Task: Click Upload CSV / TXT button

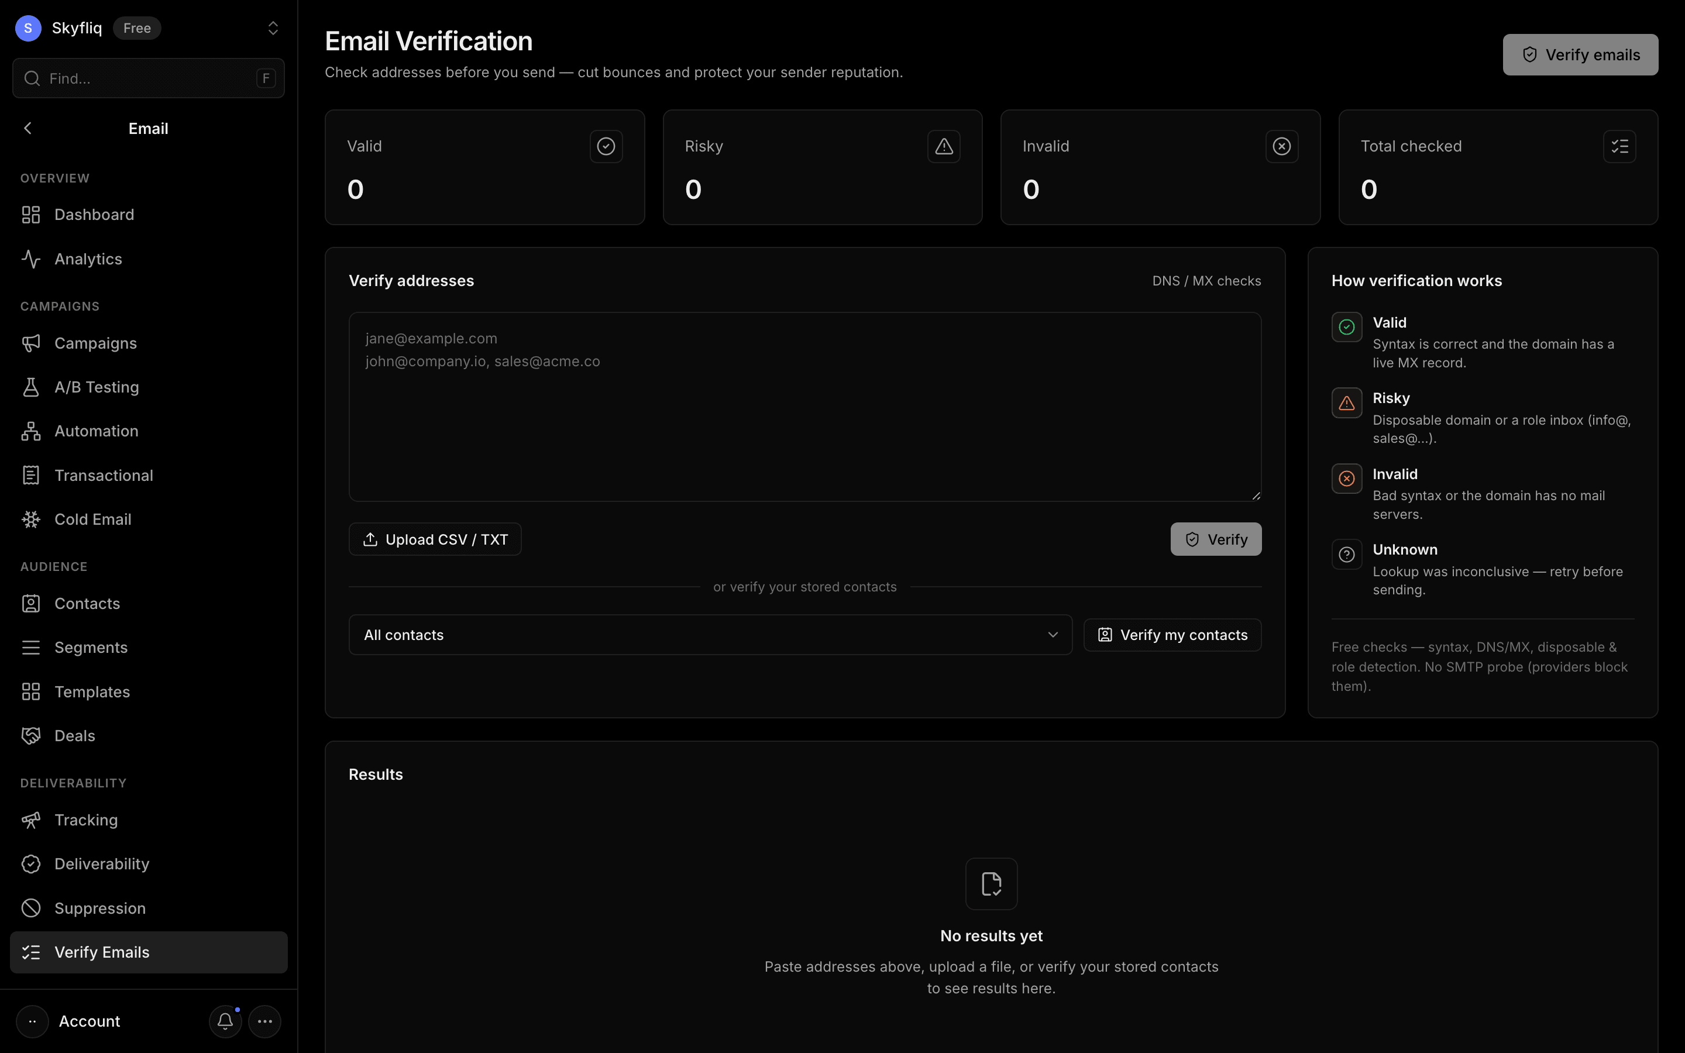Action: (x=435, y=539)
